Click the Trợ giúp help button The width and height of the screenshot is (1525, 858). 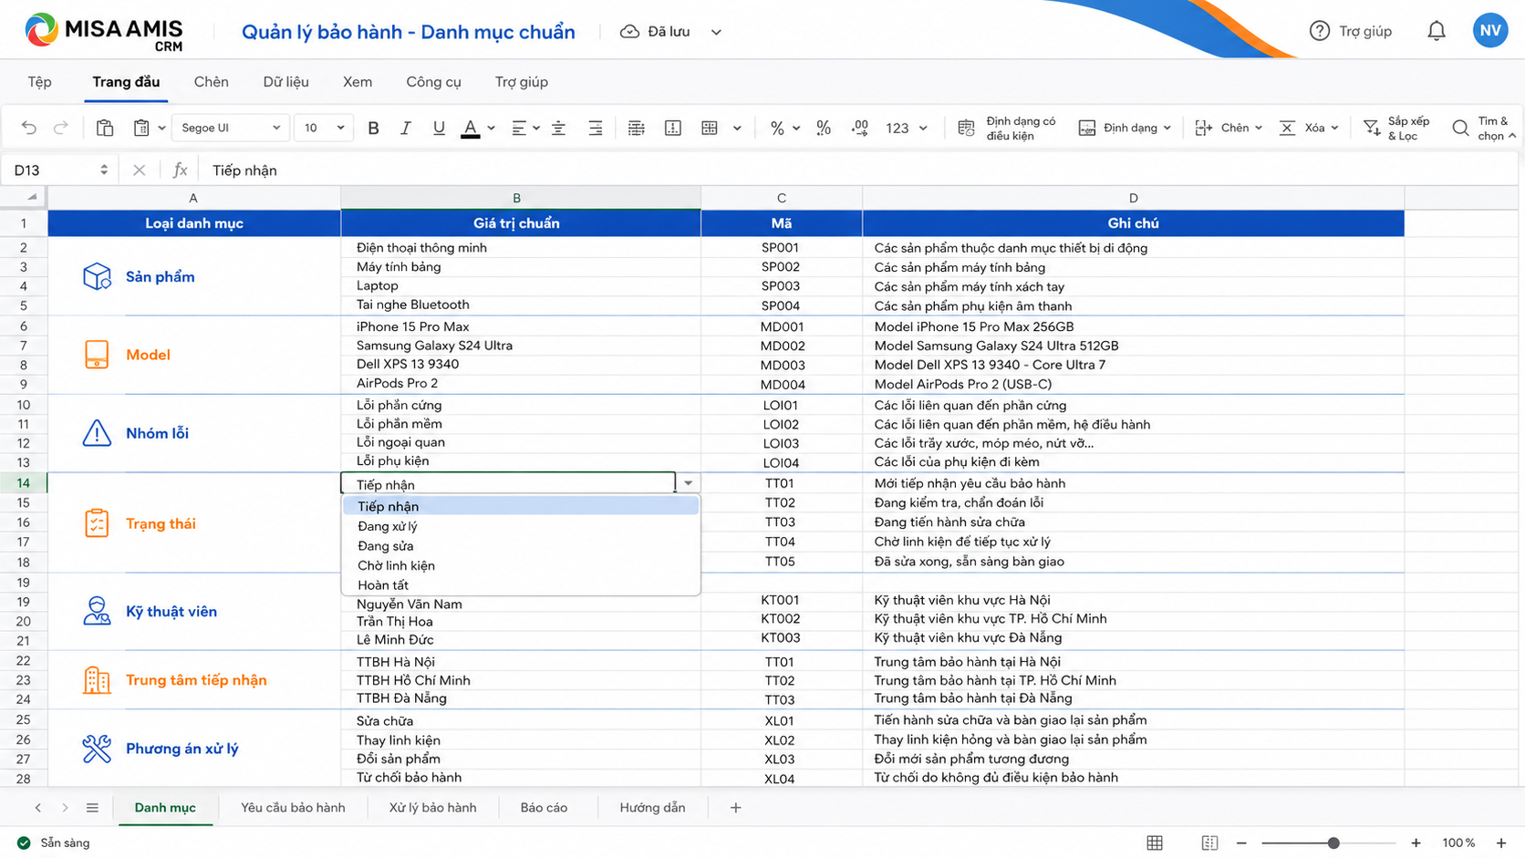[1351, 31]
